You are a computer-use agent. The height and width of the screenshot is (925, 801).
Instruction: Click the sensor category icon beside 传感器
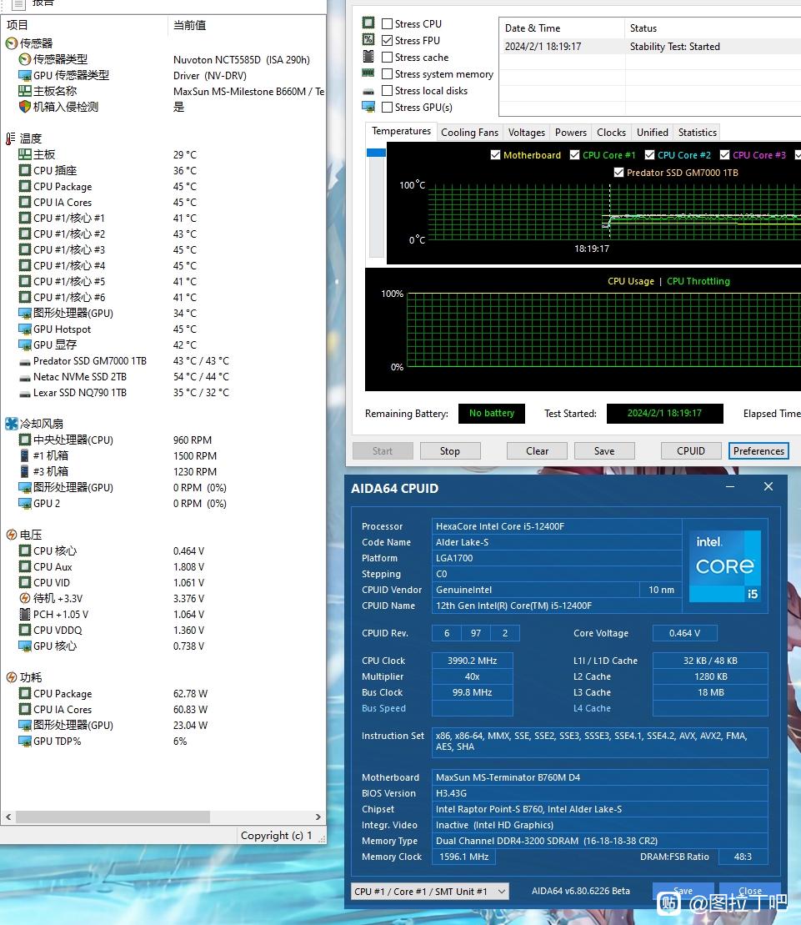click(11, 43)
